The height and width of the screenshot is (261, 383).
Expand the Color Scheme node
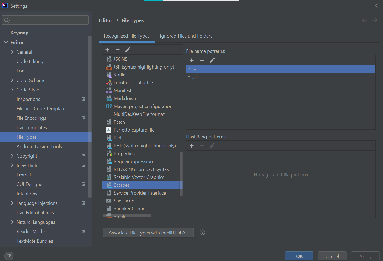(12, 80)
